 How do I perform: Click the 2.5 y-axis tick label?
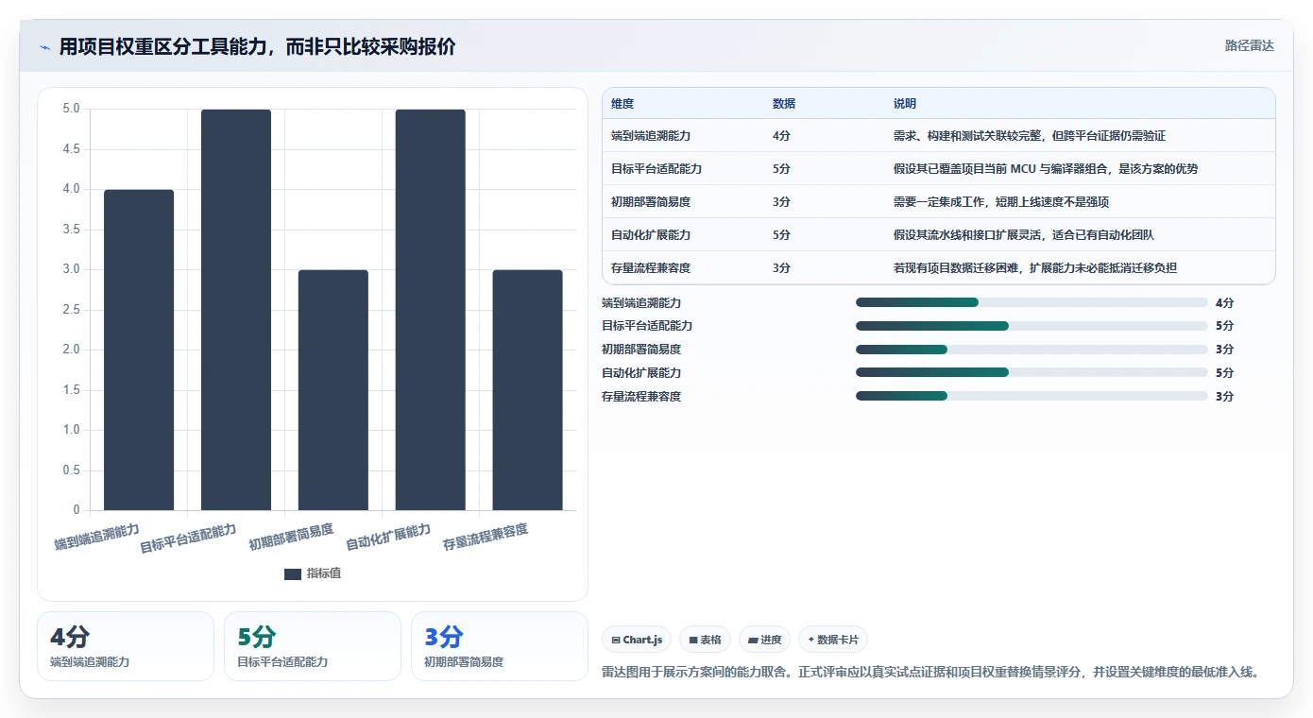[72, 310]
